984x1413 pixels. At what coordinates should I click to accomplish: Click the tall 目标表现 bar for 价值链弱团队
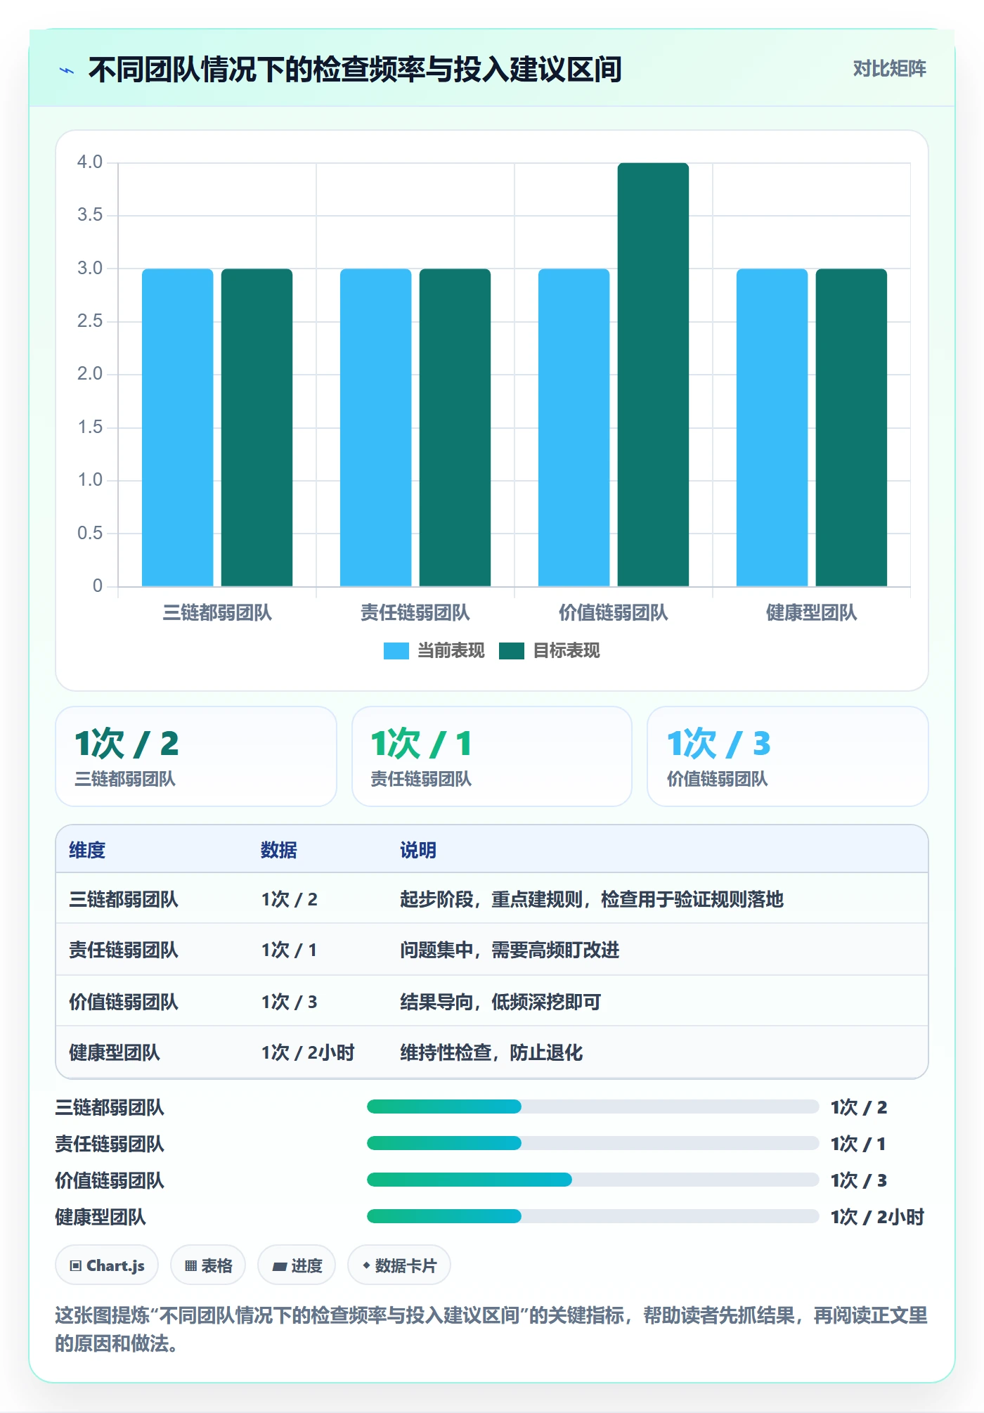click(x=653, y=374)
